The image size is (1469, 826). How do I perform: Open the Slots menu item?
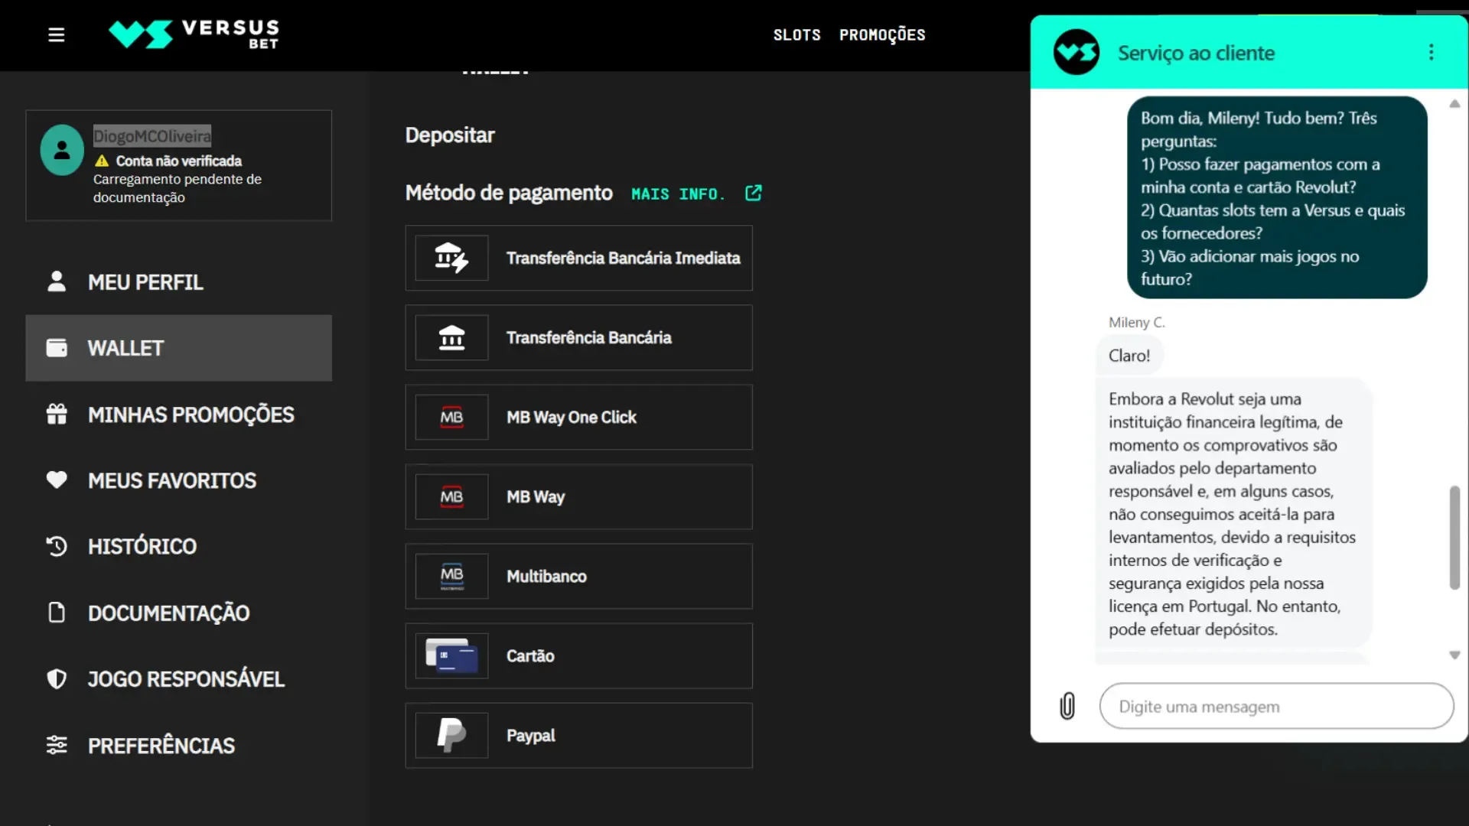(x=796, y=35)
